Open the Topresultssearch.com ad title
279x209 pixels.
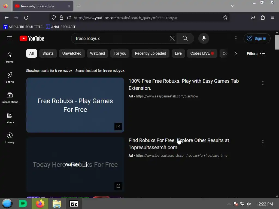click(179, 144)
